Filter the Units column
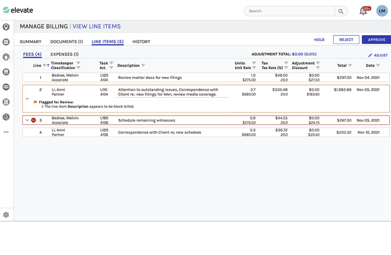 tap(254, 63)
